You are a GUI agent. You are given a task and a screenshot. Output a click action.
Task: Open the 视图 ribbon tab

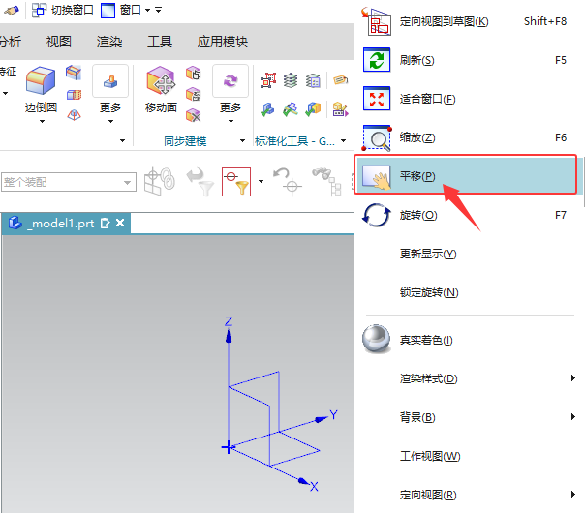point(58,42)
